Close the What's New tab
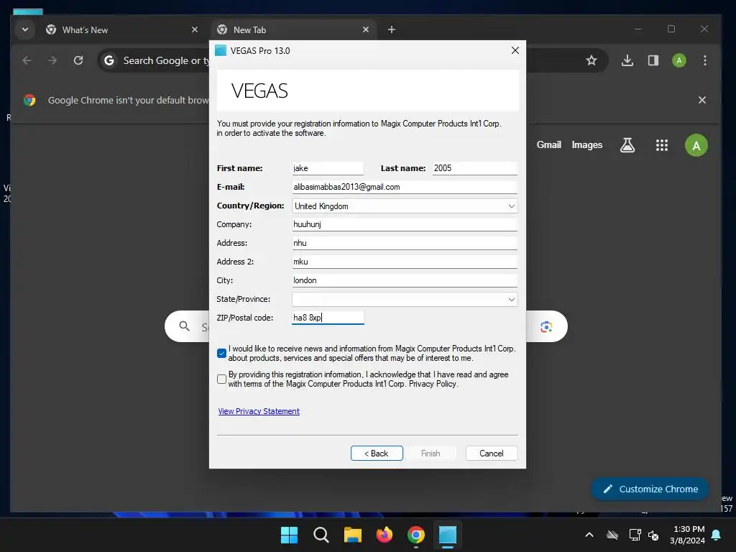This screenshot has height=552, width=736. click(195, 29)
